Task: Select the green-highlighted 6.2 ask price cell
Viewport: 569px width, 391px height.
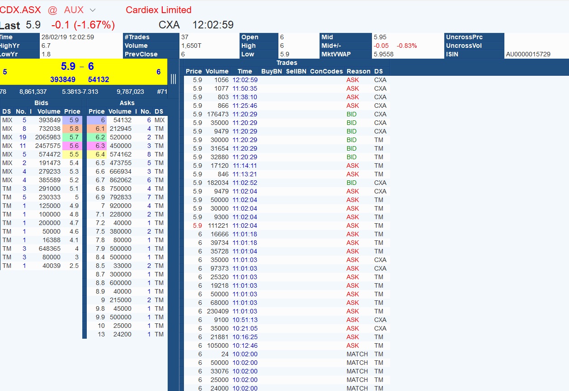Action: click(97, 138)
